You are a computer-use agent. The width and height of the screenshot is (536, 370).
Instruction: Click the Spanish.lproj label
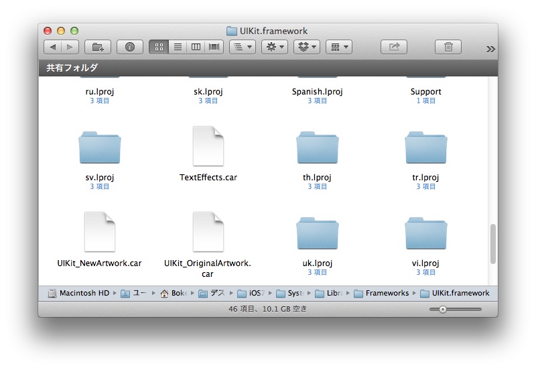pyautogui.click(x=317, y=92)
